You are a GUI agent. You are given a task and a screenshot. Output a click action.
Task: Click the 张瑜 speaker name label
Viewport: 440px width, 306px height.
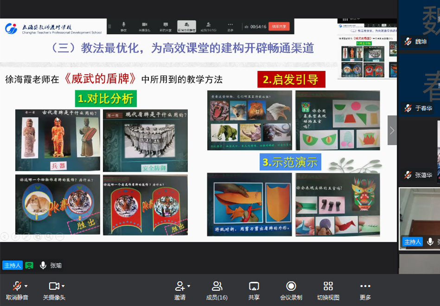click(56, 266)
